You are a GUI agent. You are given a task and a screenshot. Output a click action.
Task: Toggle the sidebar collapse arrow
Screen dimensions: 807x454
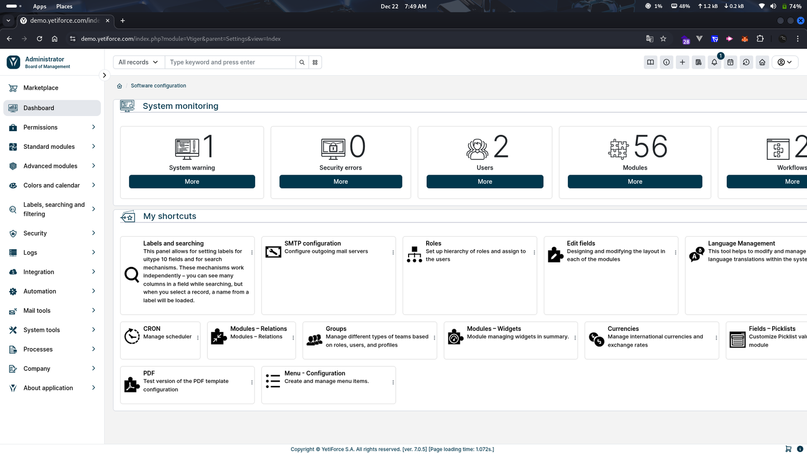click(104, 76)
